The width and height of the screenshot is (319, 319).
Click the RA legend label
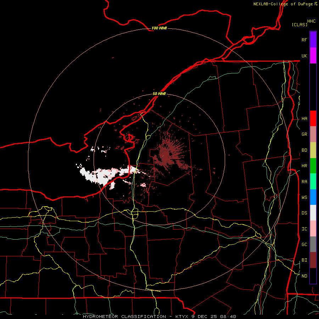click(x=304, y=182)
